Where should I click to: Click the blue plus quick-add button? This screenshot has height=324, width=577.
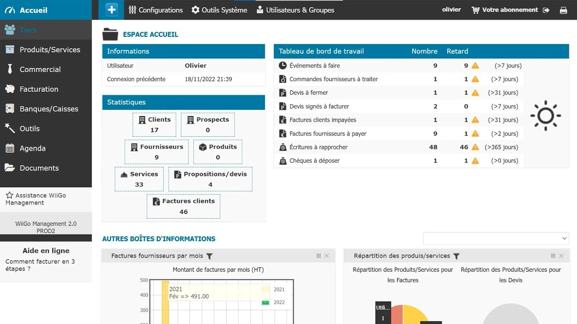point(111,9)
